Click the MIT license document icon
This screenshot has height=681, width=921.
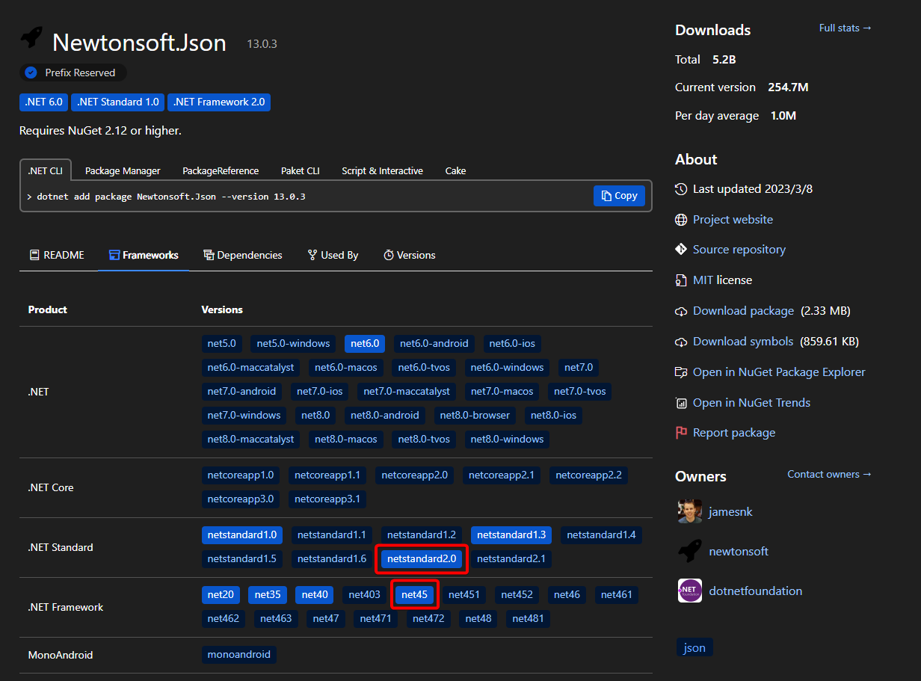[680, 280]
